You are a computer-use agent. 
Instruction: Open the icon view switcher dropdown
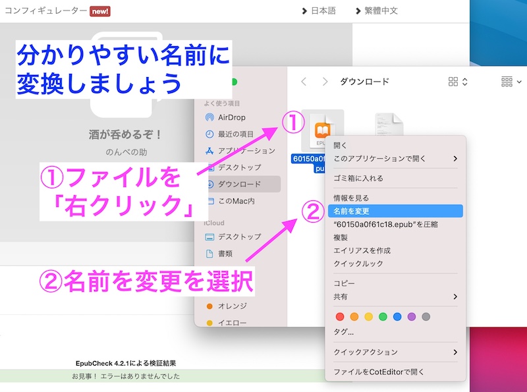458,82
